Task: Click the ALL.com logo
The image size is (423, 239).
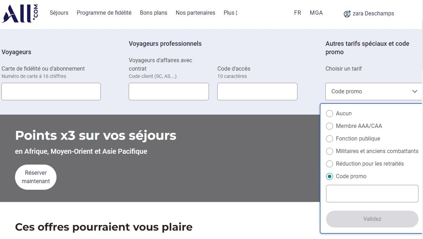Action: (x=19, y=13)
